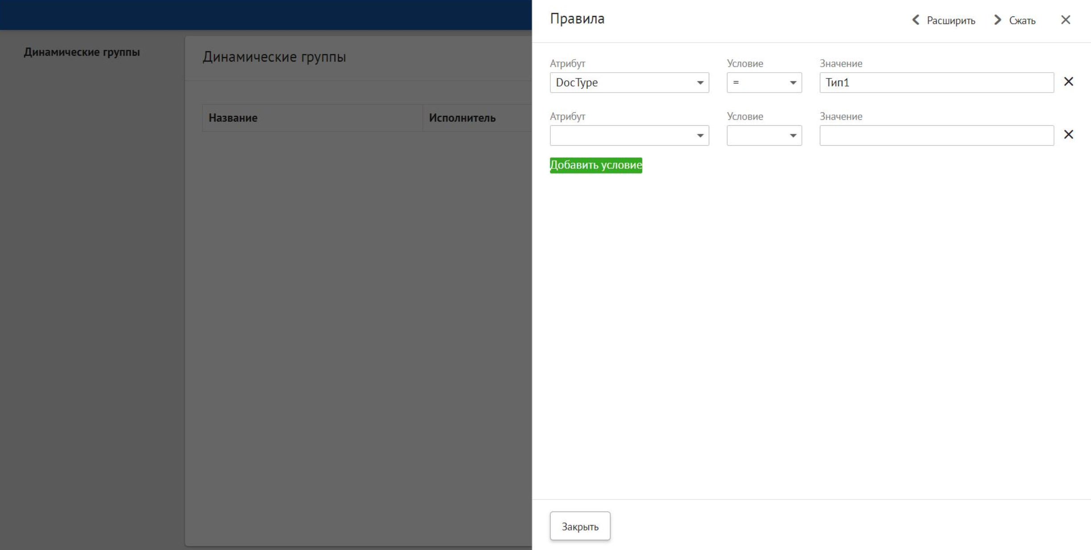The image size is (1091, 550).
Task: Click the empty Значение input of the second rule
Action: coord(936,135)
